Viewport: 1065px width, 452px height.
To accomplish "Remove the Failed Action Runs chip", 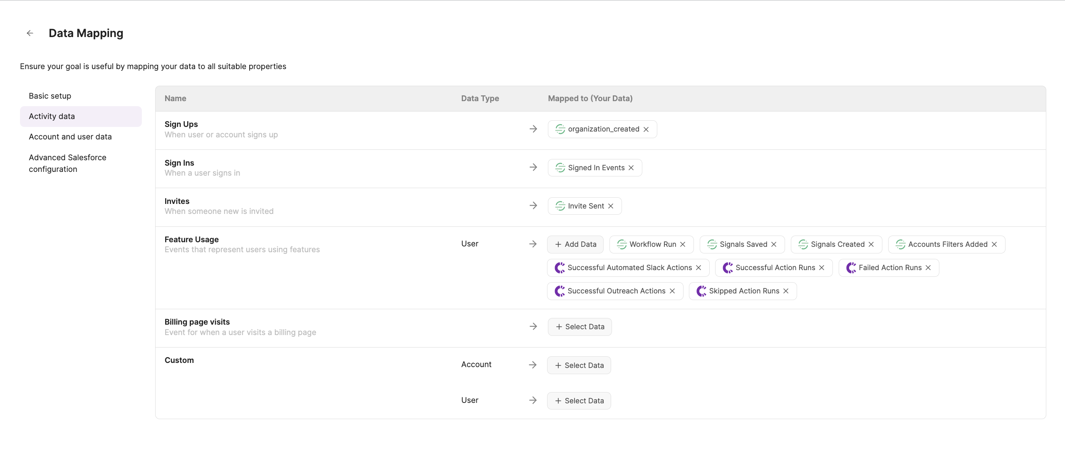I will click(x=928, y=268).
